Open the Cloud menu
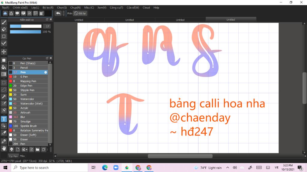 tap(146, 7)
